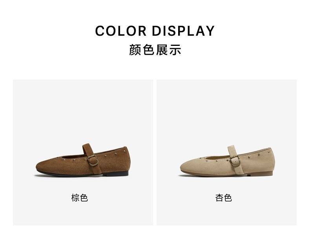Viewport: 310px width, 243px height.
Task: Click the COLOR DISPLAY heading
Action: [155, 31]
